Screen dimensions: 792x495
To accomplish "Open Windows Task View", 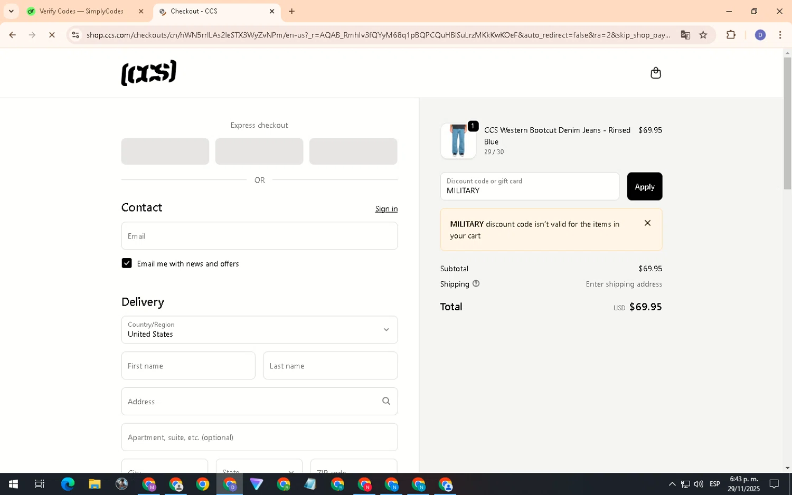I will click(40, 484).
